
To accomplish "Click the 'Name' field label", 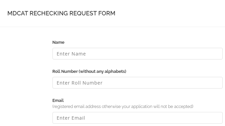I will pyautogui.click(x=58, y=42).
